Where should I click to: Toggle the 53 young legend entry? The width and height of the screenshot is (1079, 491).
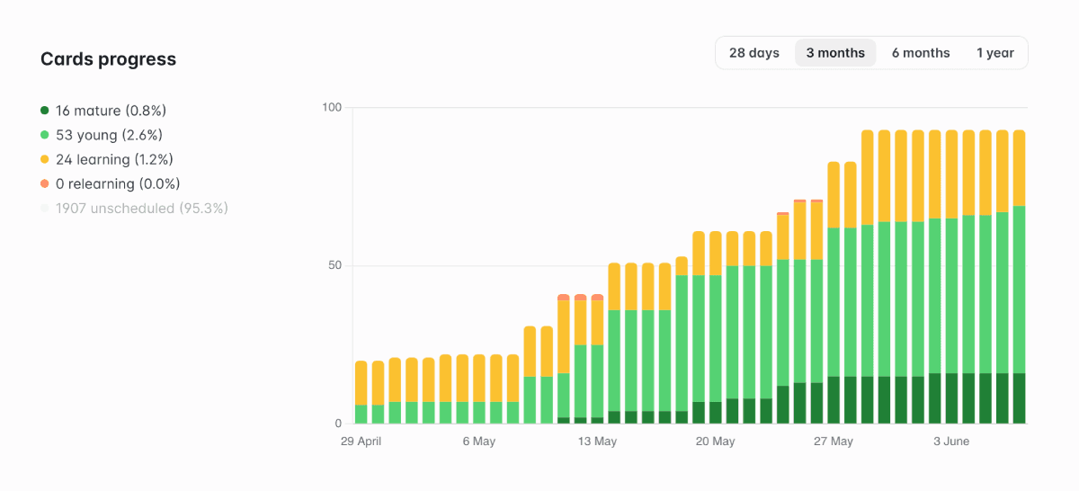click(102, 135)
